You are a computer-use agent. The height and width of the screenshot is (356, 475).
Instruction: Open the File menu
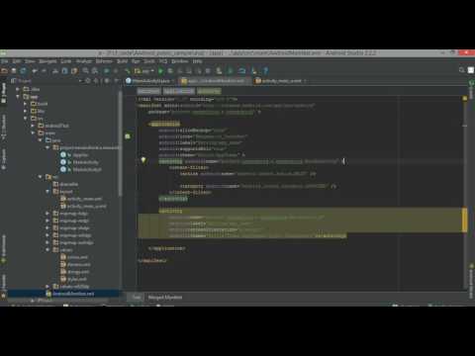coord(5,61)
